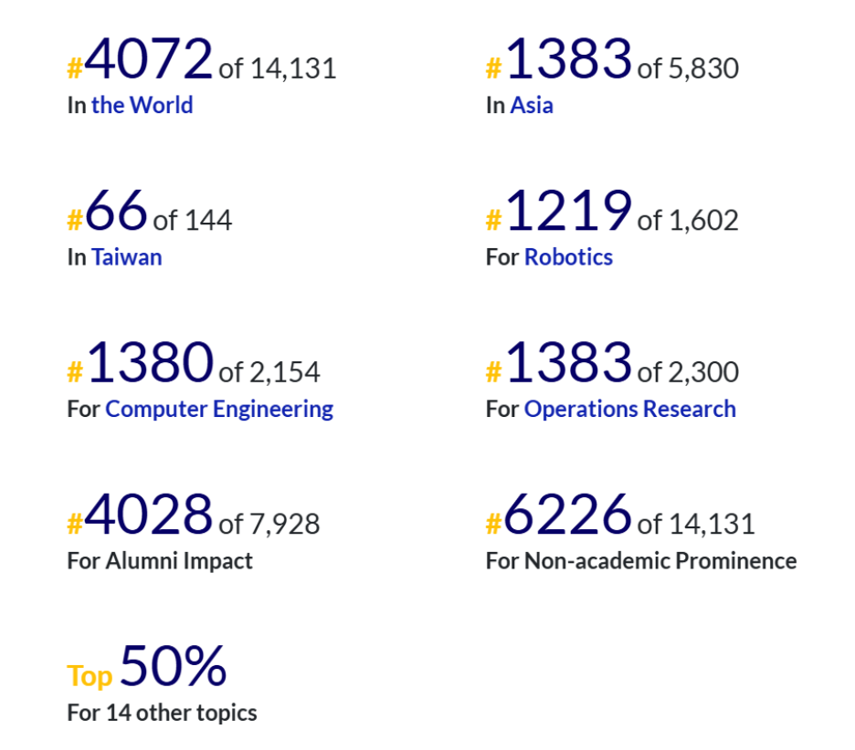
Task: Click the 4028 Alumni Impact rank number
Action: 149,514
